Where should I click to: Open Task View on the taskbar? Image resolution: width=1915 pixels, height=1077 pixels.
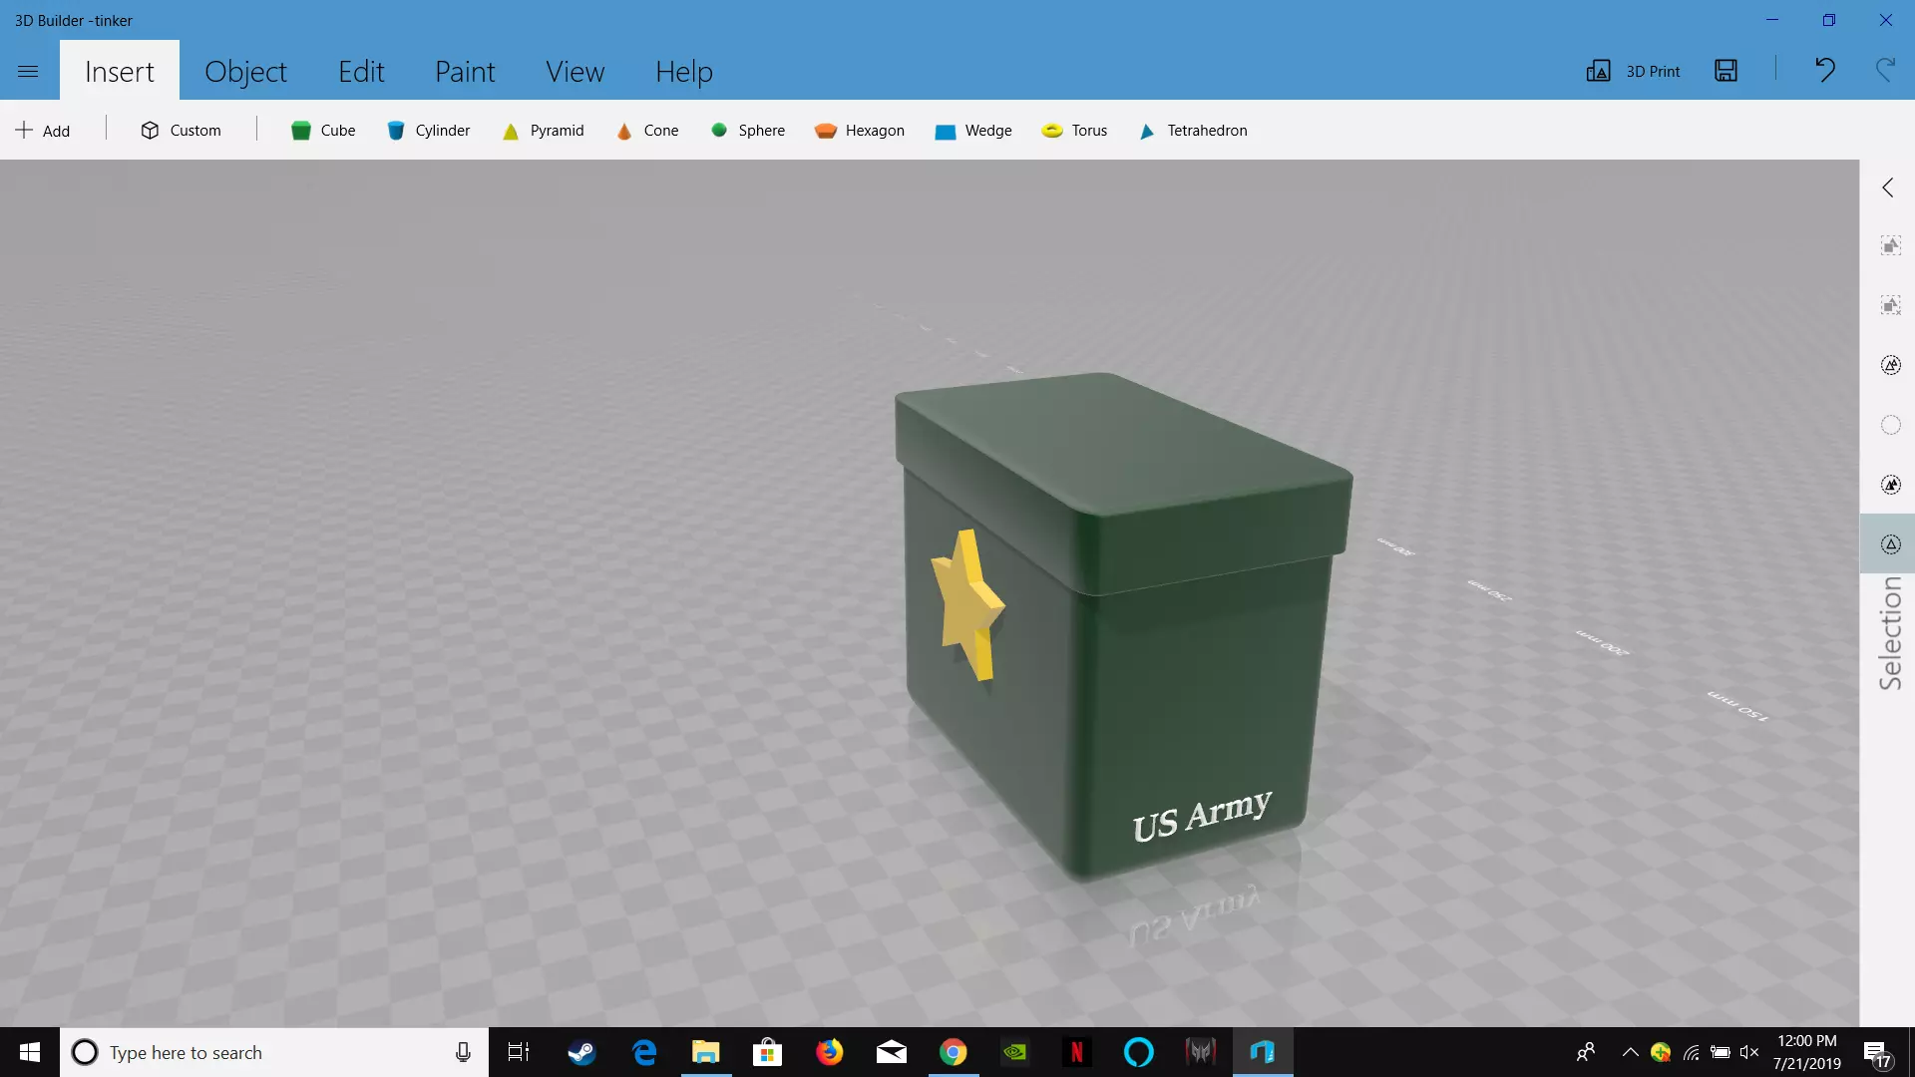point(519,1052)
